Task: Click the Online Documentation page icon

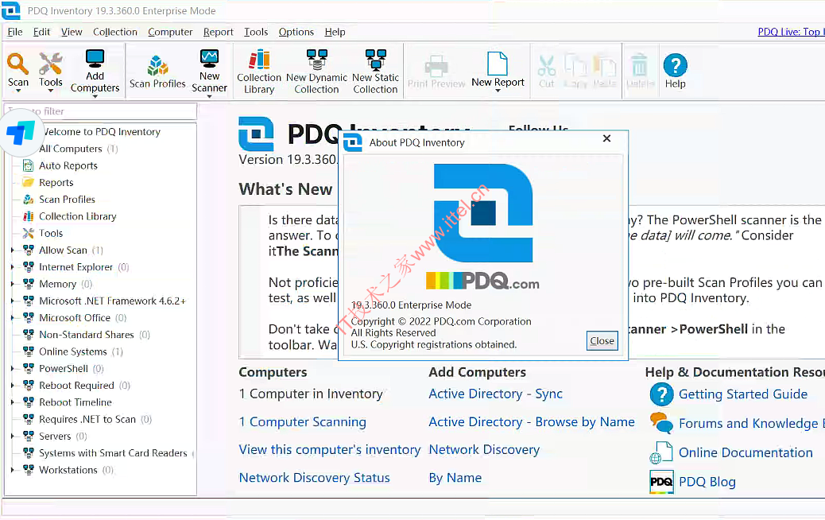Action: click(x=661, y=452)
